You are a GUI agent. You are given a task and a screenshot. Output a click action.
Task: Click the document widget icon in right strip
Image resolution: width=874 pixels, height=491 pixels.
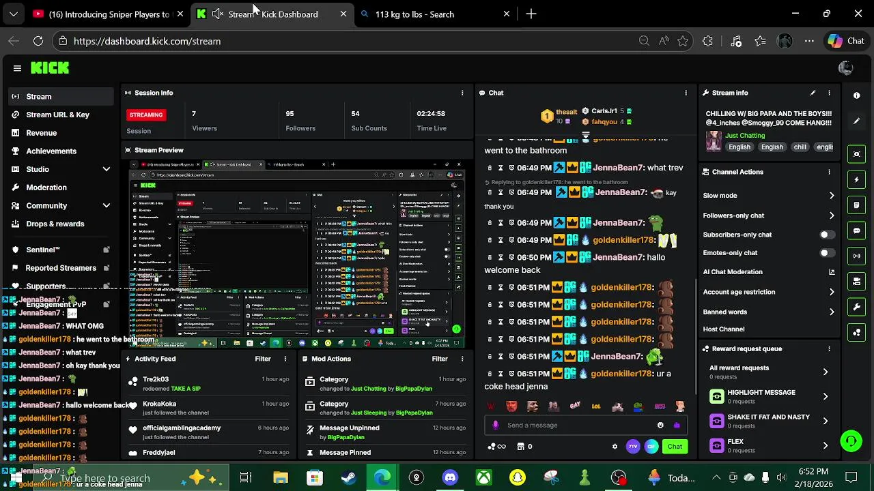pos(856,205)
